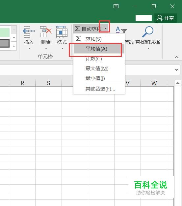The width and height of the screenshot is (182, 206).
Task: Open More Functions (其他函数) entry
Action: pos(99,89)
